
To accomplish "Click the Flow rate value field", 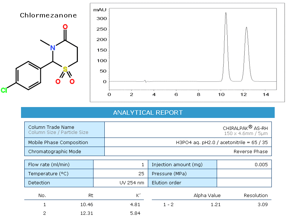I will click(120, 165).
